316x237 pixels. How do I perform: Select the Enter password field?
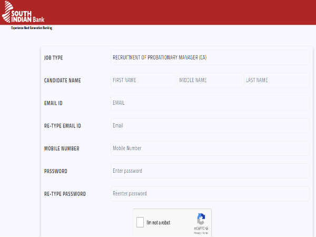click(x=210, y=171)
